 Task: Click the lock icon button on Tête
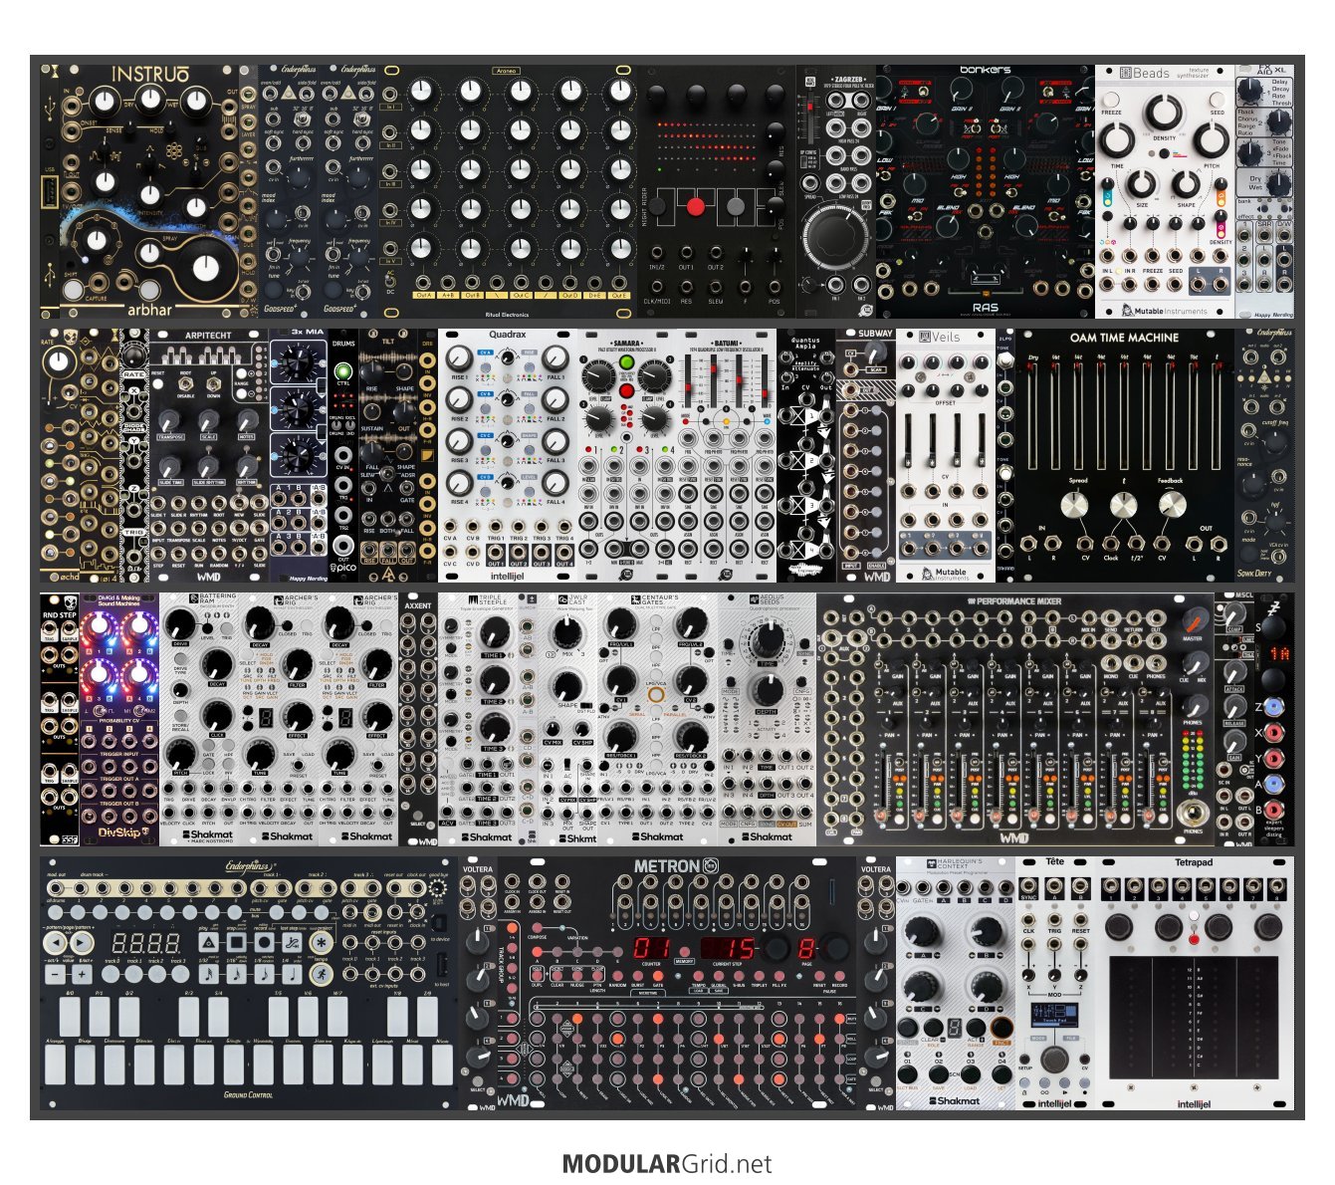[x=1024, y=1082]
